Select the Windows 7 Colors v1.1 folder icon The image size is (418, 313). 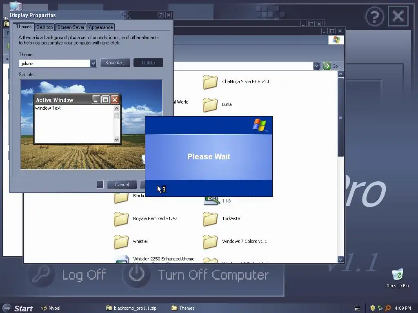210,242
